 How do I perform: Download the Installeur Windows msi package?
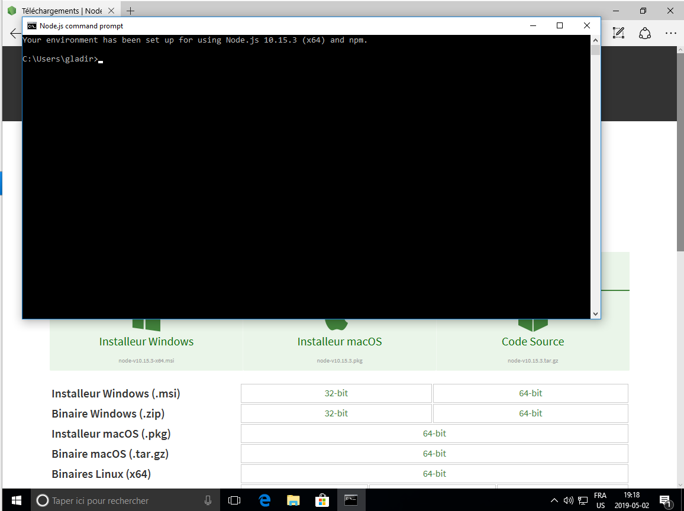click(146, 341)
